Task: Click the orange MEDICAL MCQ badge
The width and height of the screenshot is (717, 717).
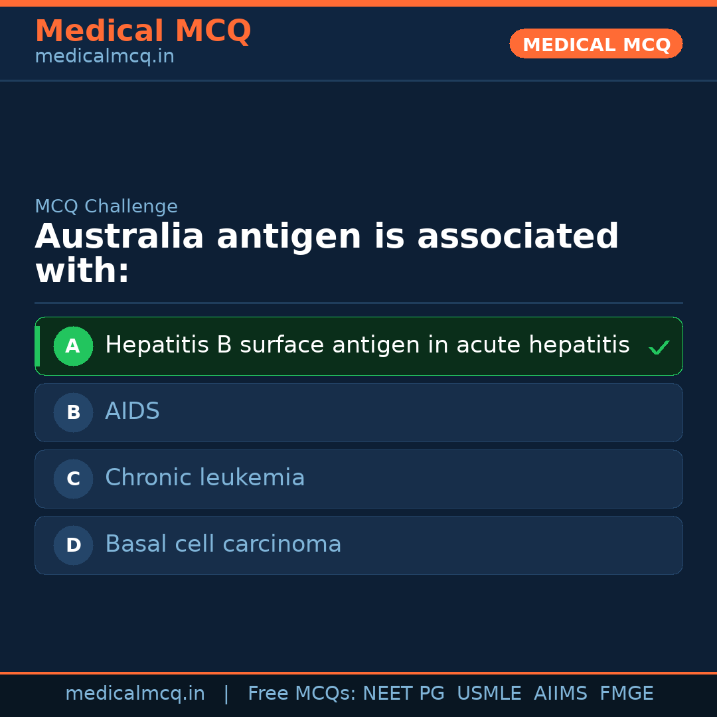Action: [x=596, y=44]
